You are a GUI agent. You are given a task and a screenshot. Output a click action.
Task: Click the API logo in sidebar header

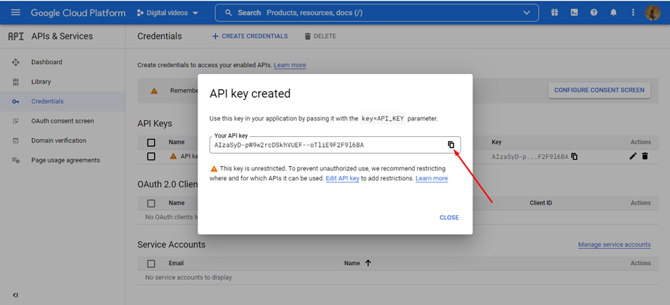[16, 36]
